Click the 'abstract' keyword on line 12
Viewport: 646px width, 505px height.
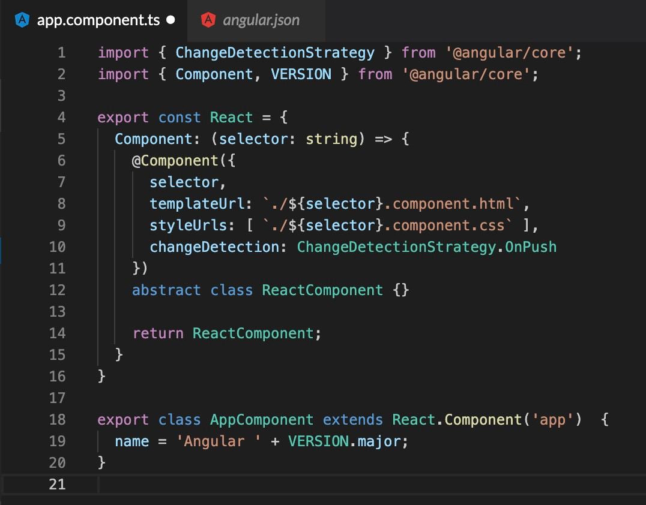point(166,290)
